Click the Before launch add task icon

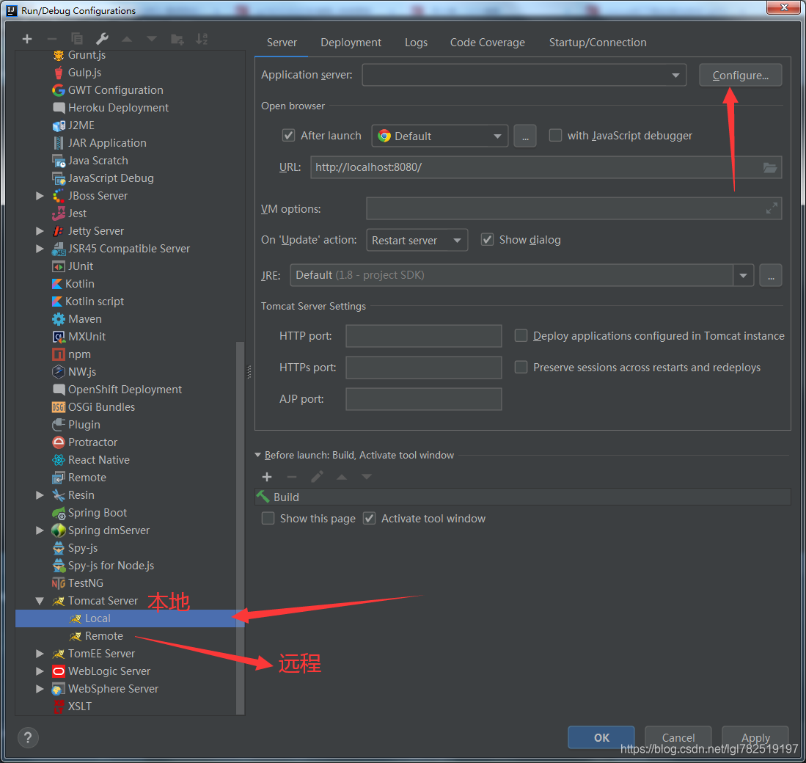267,477
